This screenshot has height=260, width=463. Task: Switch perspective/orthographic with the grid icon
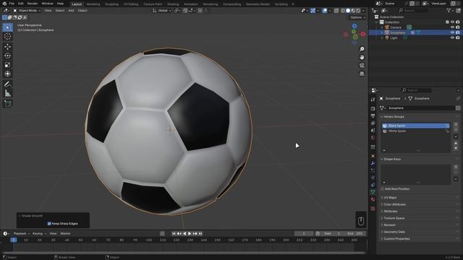click(362, 74)
